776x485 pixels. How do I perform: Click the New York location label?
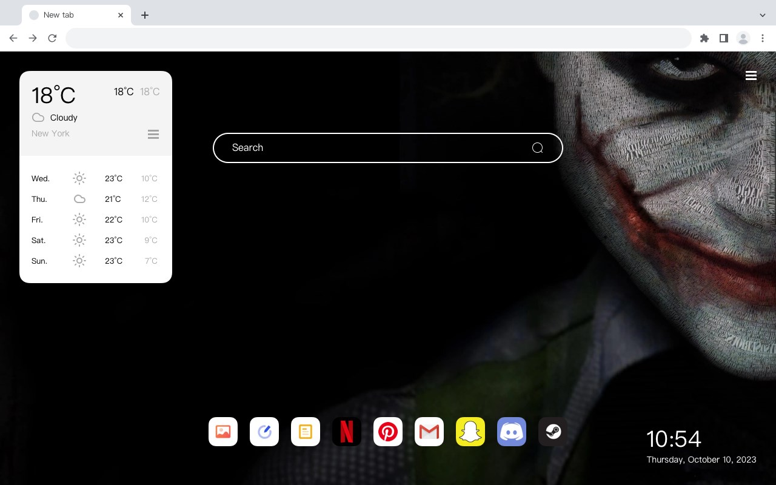[50, 133]
